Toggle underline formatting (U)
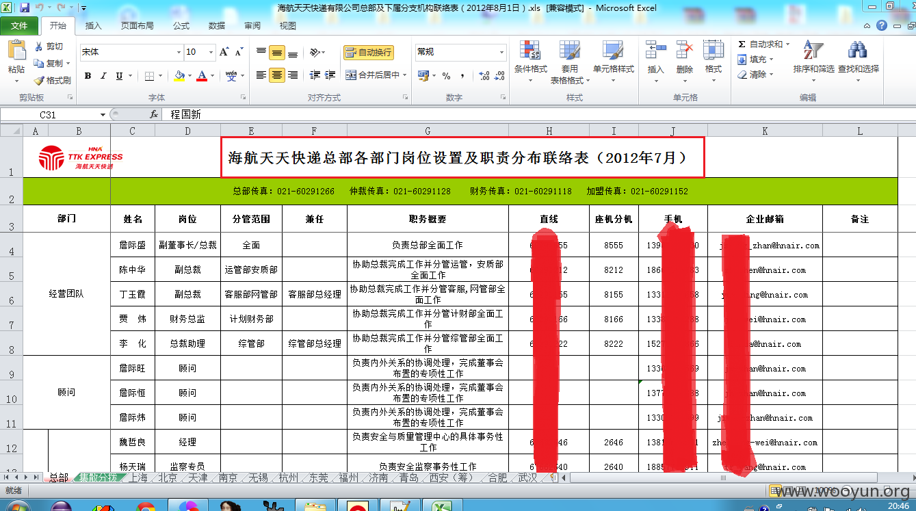This screenshot has height=511, width=916. [120, 75]
